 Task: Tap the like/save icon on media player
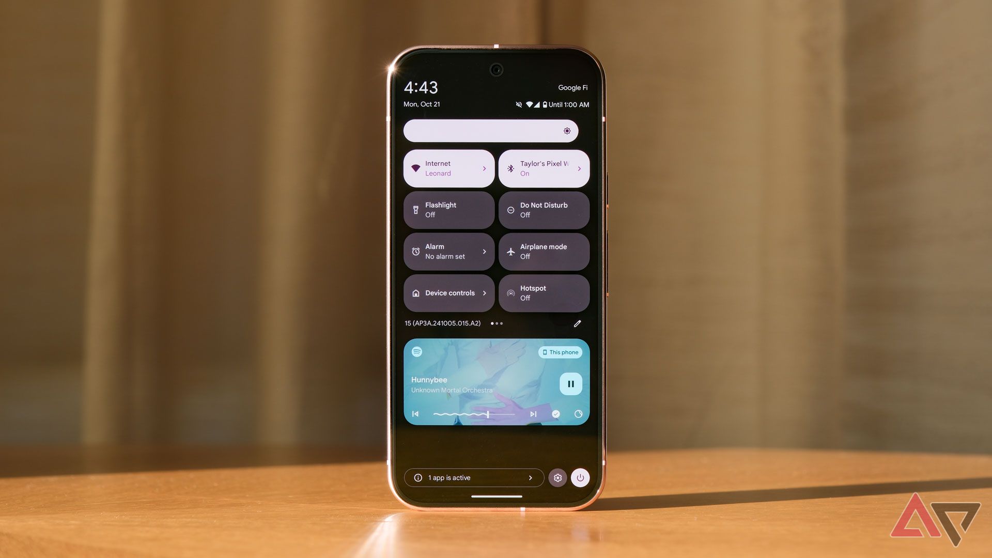pos(555,413)
